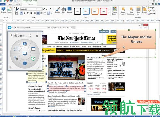Insert a Picture from the ribbon
The width and height of the screenshot is (160, 117).
pyautogui.click(x=9, y=10)
